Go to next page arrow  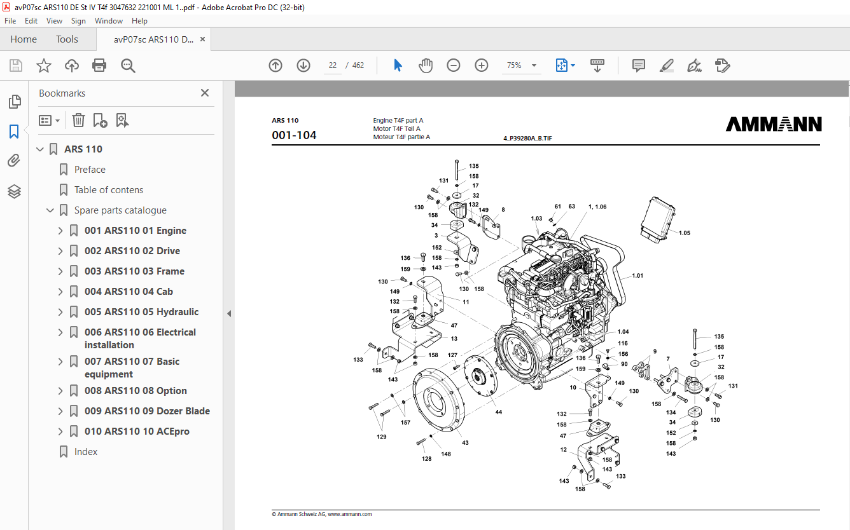pyautogui.click(x=303, y=65)
